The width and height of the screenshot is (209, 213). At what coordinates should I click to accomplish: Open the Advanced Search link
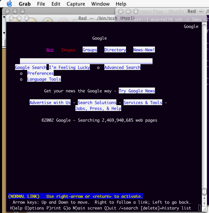click(122, 67)
